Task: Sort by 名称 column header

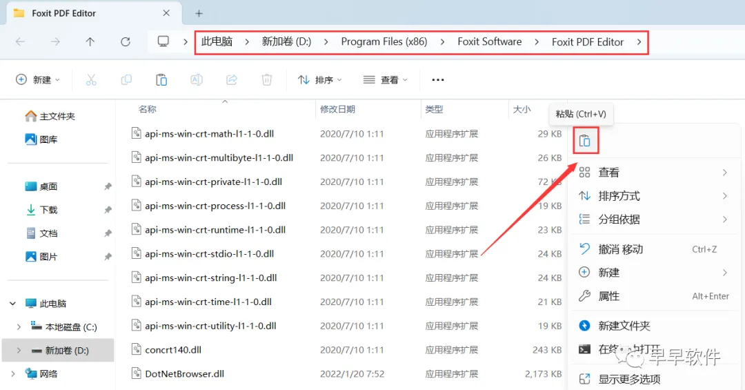Action: [148, 109]
